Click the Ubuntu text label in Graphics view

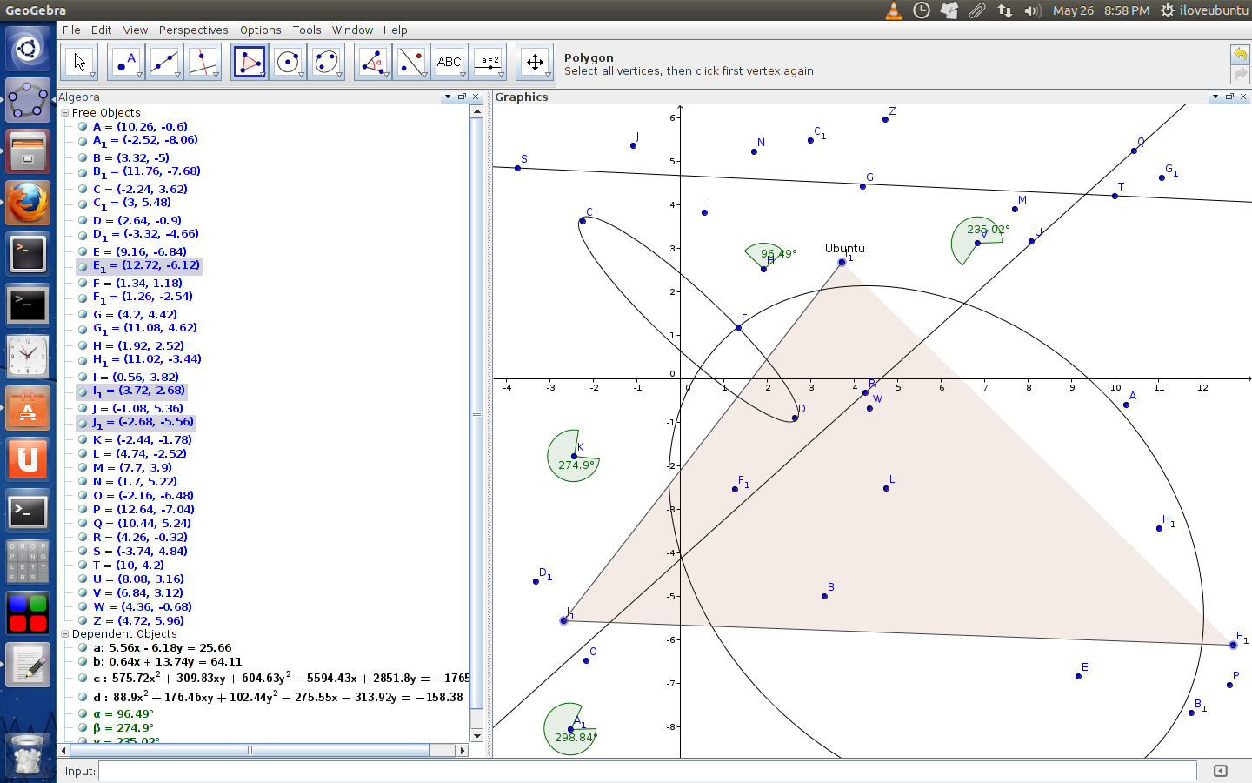844,248
